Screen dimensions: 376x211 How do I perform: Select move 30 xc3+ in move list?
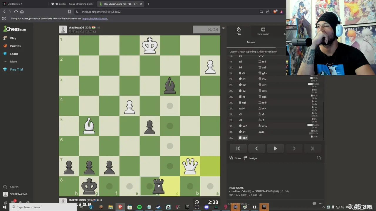[263, 126]
